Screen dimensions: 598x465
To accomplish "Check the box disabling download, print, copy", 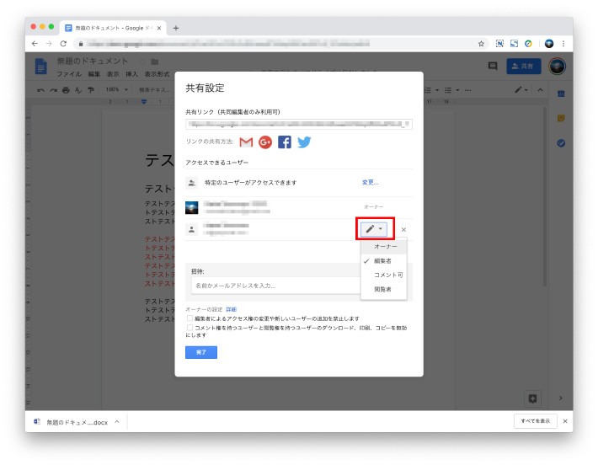I will click(190, 328).
